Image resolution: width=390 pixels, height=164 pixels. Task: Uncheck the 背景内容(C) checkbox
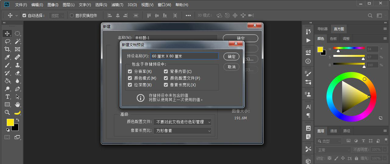click(x=166, y=71)
